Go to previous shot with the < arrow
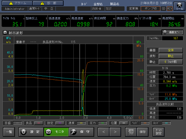The height and width of the screenshot is (139, 186). (104, 132)
